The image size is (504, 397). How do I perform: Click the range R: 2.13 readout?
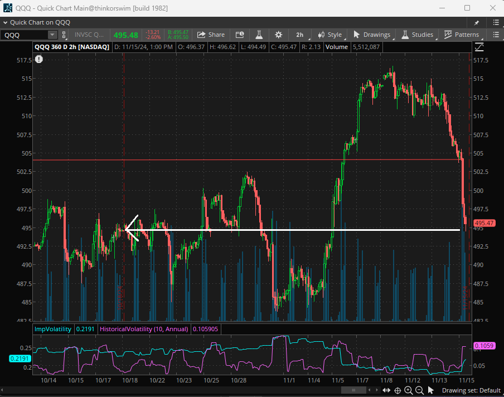click(311, 47)
